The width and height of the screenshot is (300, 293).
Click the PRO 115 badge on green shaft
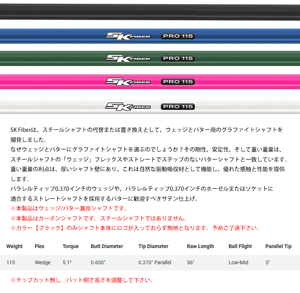[178, 58]
